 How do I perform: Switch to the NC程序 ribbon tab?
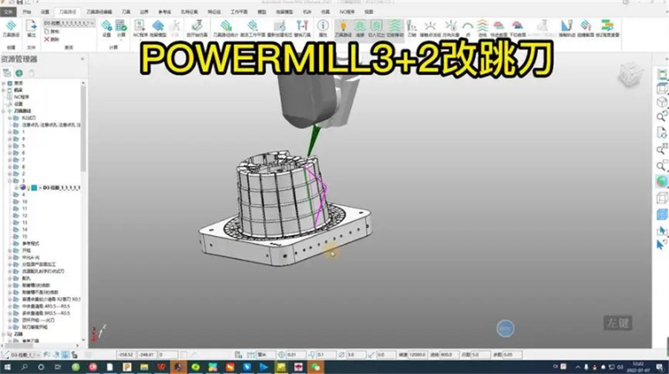347,12
